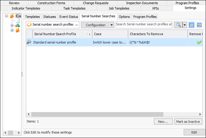Click the Remove column header
The height and width of the screenshot is (138, 206).
pyautogui.click(x=195, y=34)
